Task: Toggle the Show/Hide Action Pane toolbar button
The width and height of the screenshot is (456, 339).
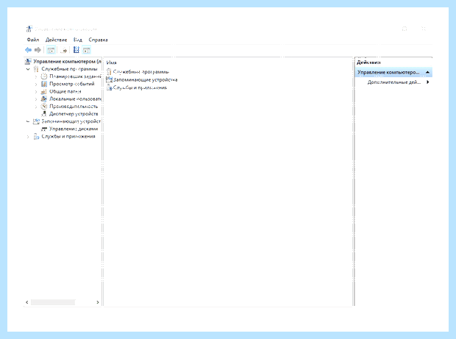Action: pyautogui.click(x=86, y=50)
